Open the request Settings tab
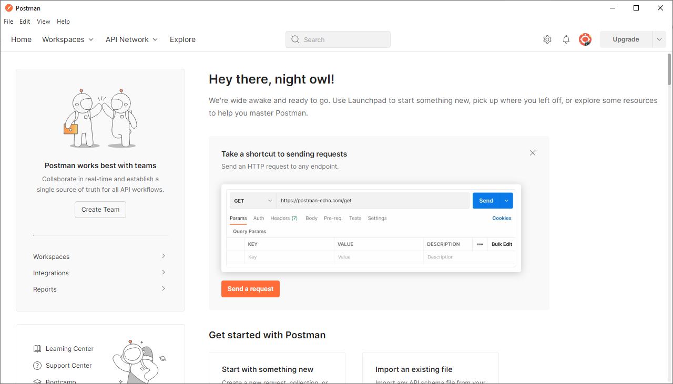The width and height of the screenshot is (673, 384). [377, 218]
